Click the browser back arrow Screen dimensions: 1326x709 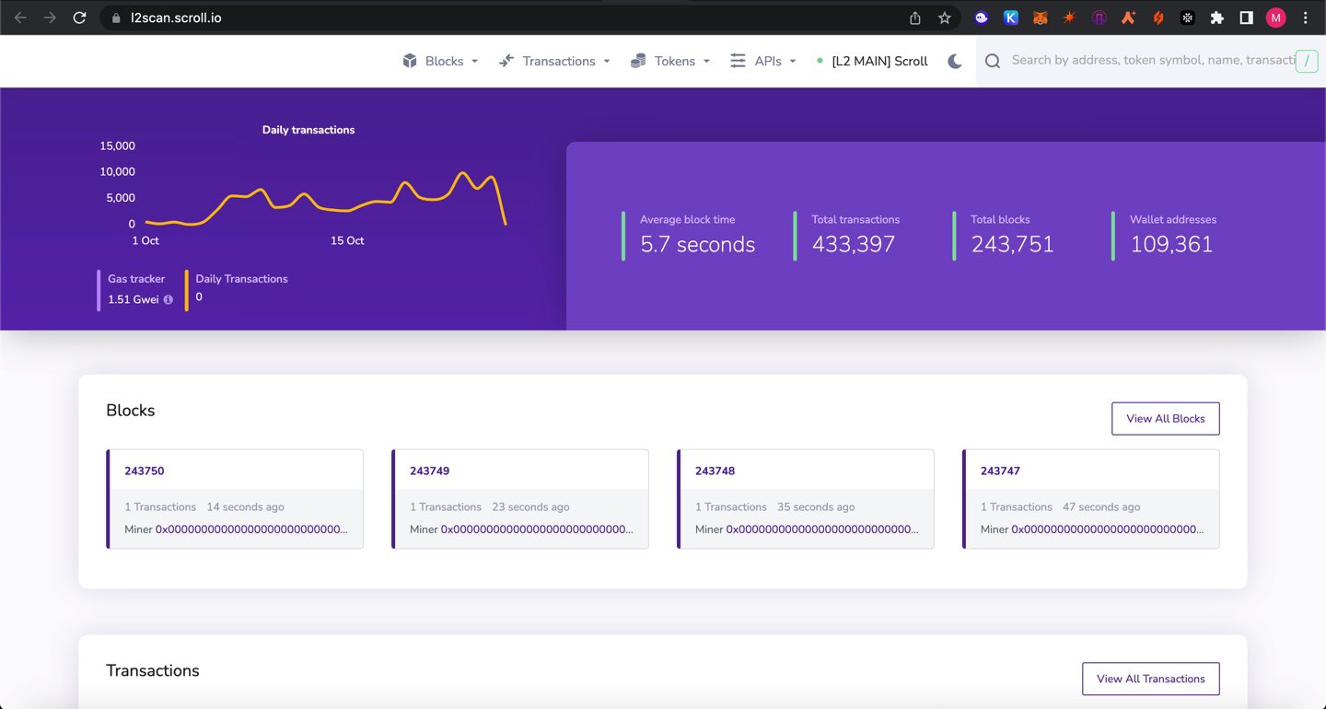20,17
